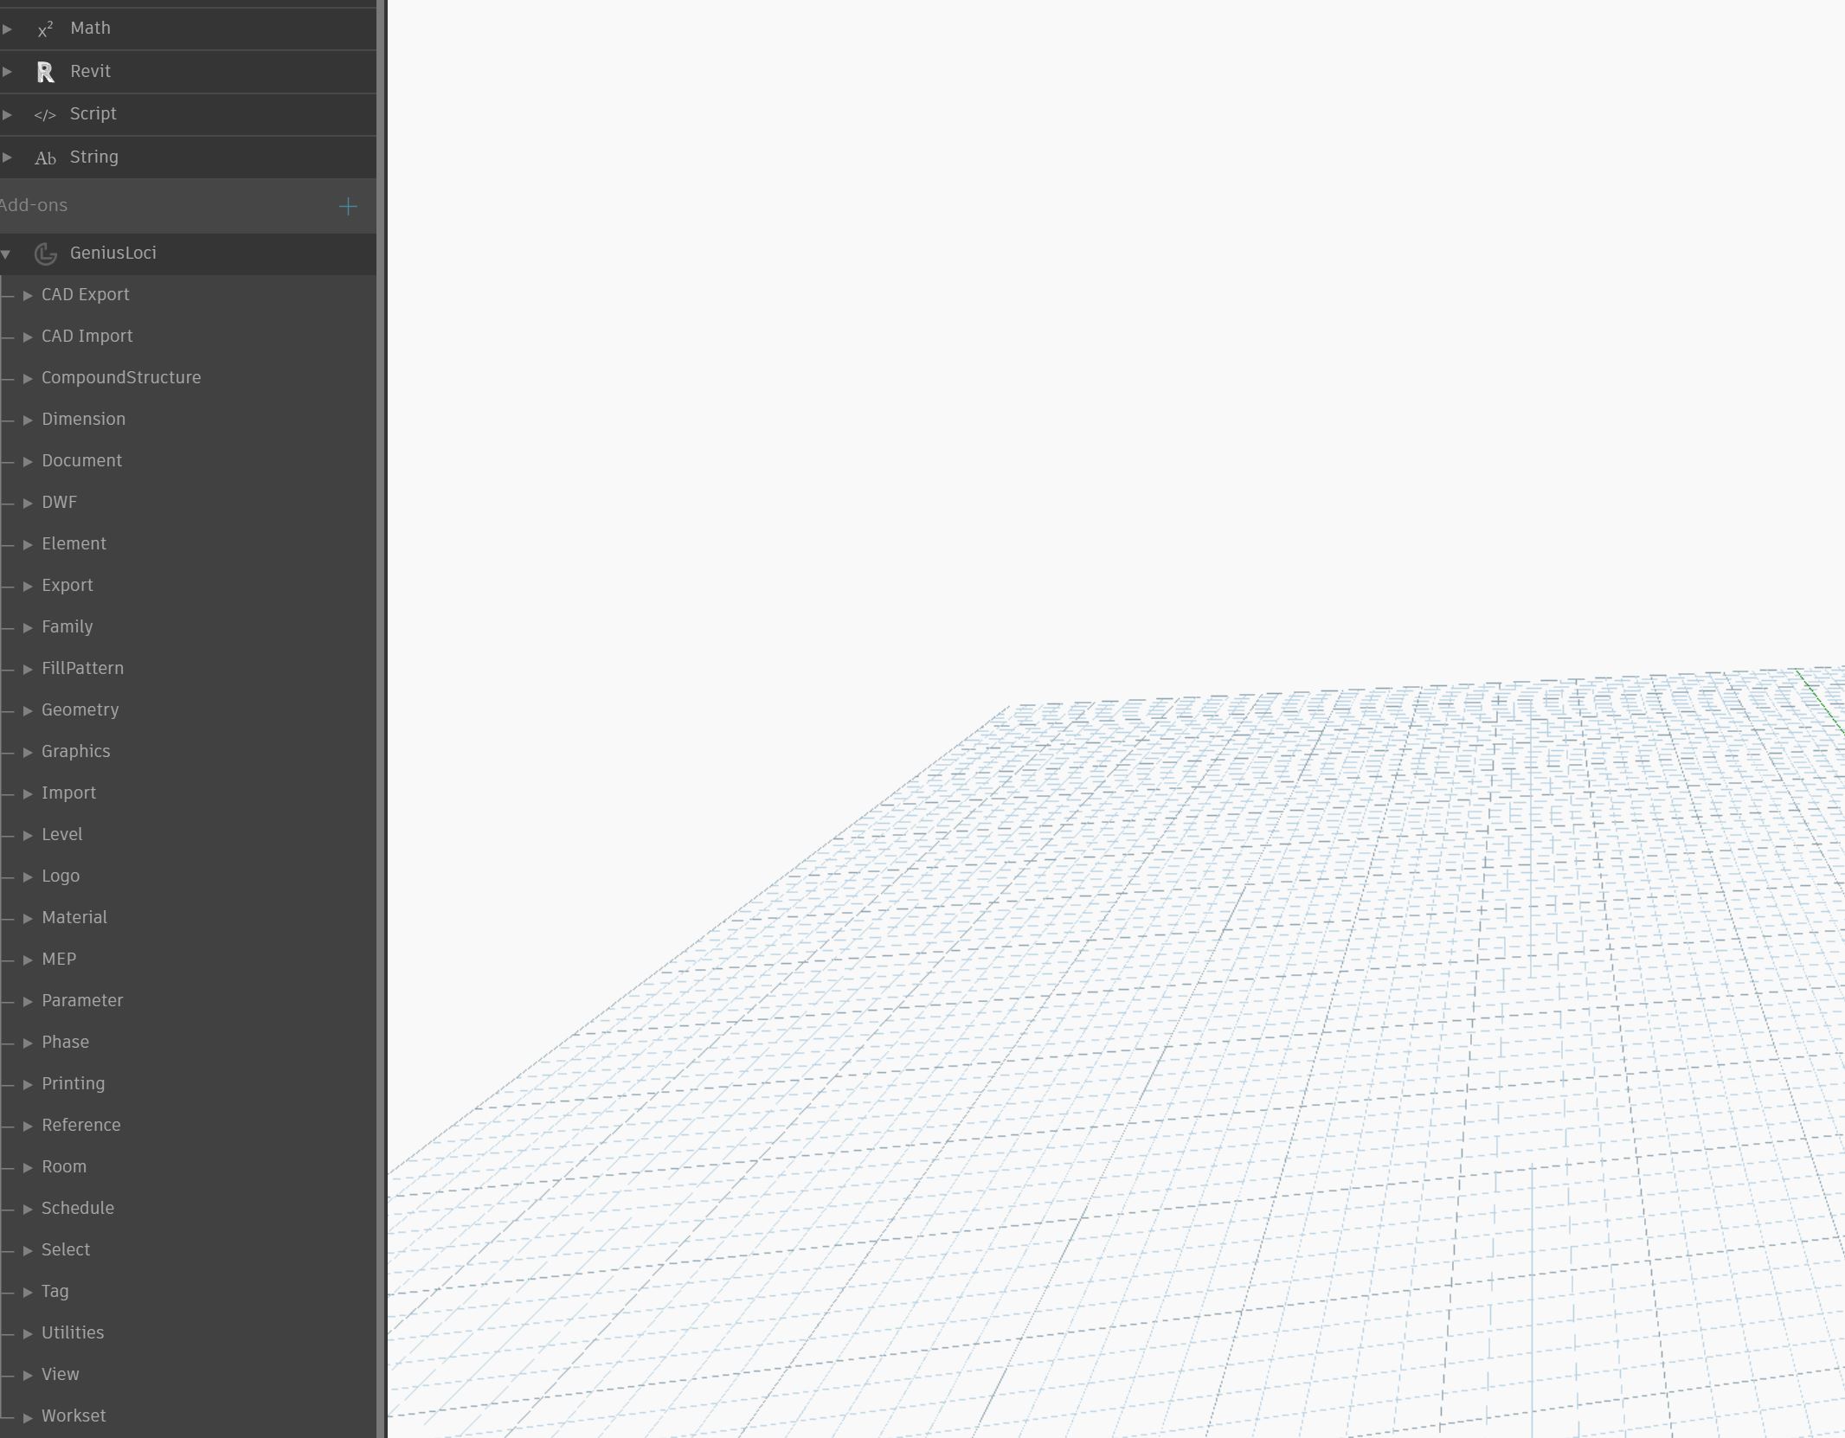Expand the Revit library arrow
The image size is (1845, 1438).
7,72
